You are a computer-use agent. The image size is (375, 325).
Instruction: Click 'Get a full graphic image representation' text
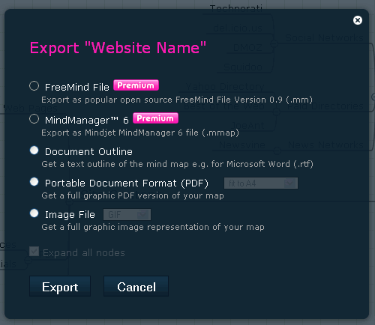153,227
